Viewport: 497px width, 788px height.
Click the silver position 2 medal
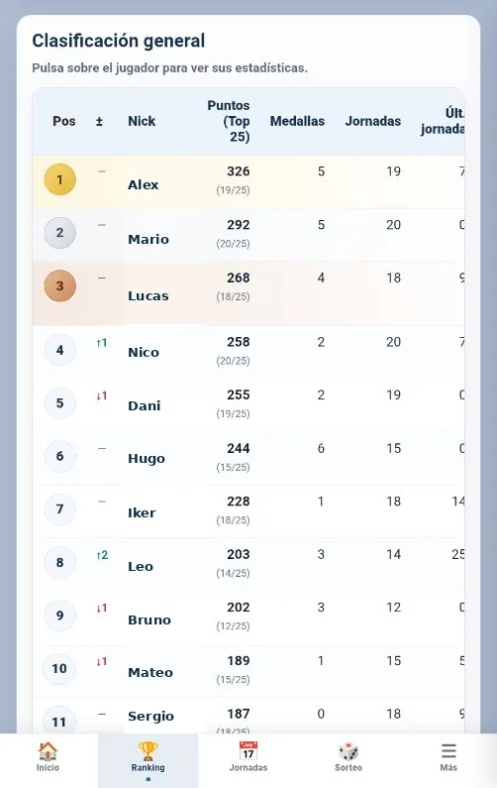59,233
